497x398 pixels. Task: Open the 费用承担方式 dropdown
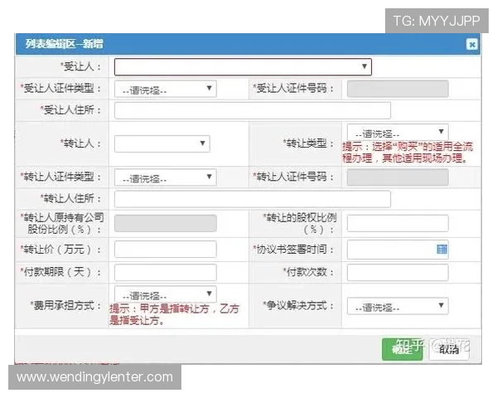point(165,294)
